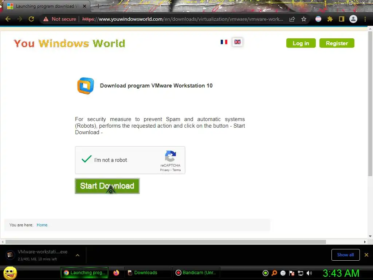This screenshot has height=280, width=373.
Task: Open the striped flag extension icon
Action: pos(318,19)
